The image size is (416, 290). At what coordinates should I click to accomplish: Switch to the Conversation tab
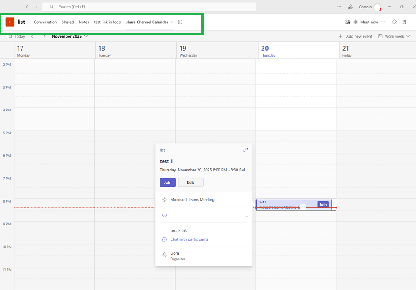(45, 22)
